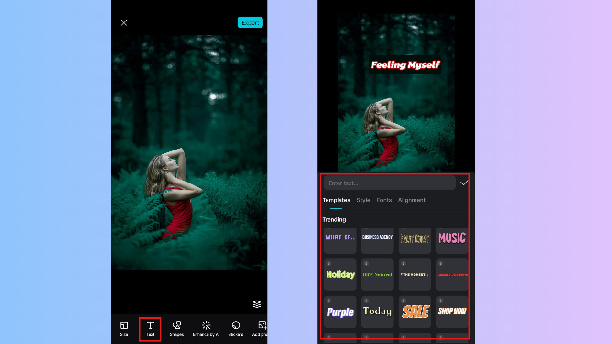
Task: Select the Size tool
Action: point(124,329)
